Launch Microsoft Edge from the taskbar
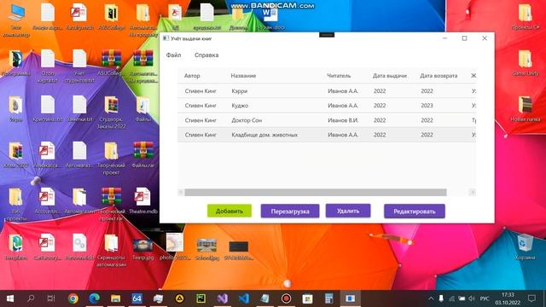Image resolution: width=546 pixels, height=307 pixels. click(x=94, y=298)
